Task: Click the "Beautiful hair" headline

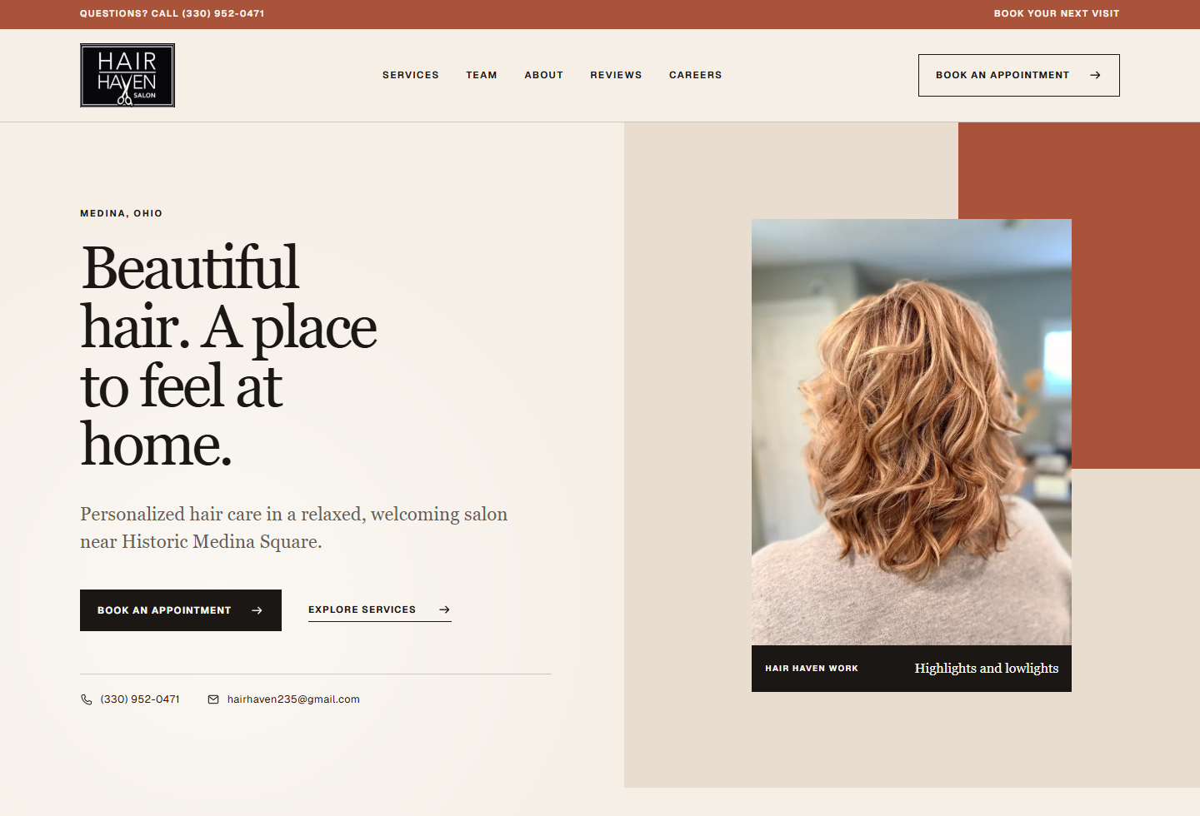Action: click(x=229, y=356)
